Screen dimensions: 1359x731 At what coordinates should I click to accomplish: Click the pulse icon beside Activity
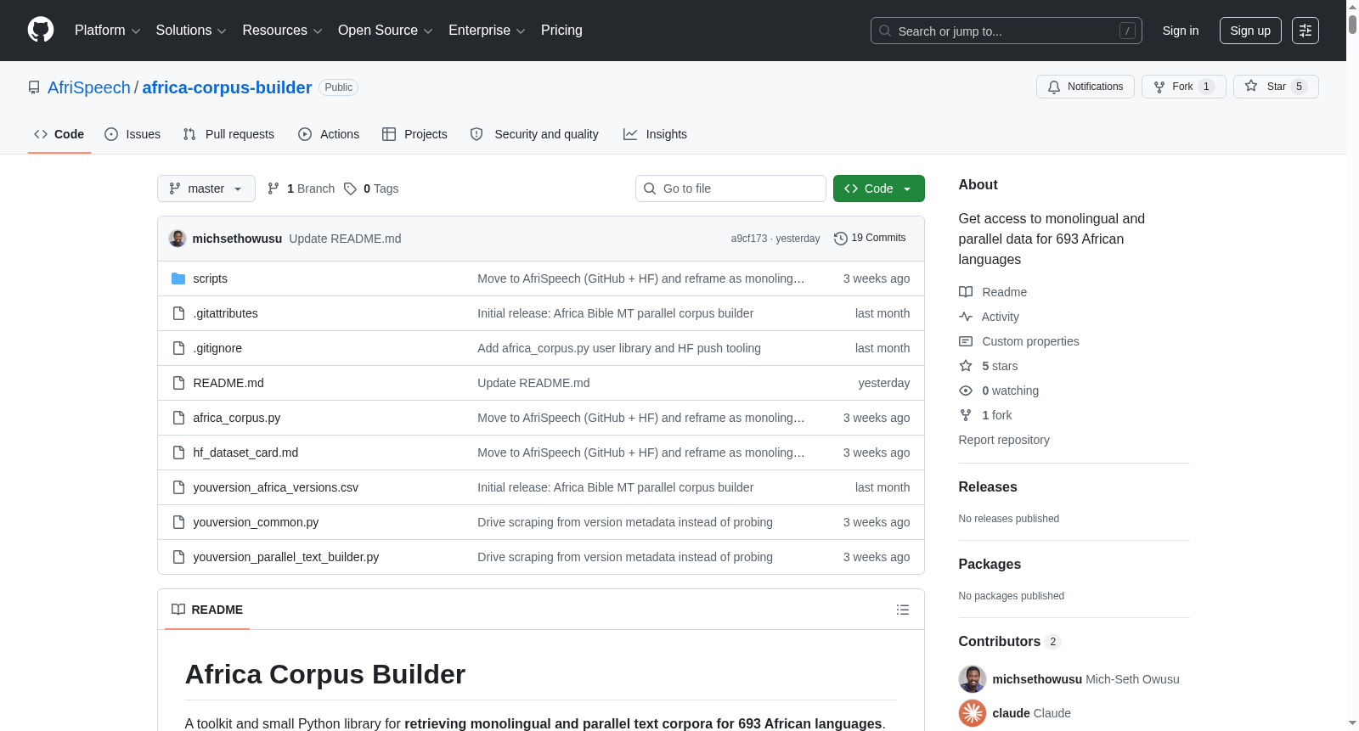966,317
